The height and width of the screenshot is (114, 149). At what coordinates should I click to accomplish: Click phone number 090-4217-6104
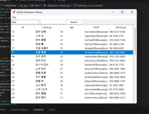(x=117, y=32)
